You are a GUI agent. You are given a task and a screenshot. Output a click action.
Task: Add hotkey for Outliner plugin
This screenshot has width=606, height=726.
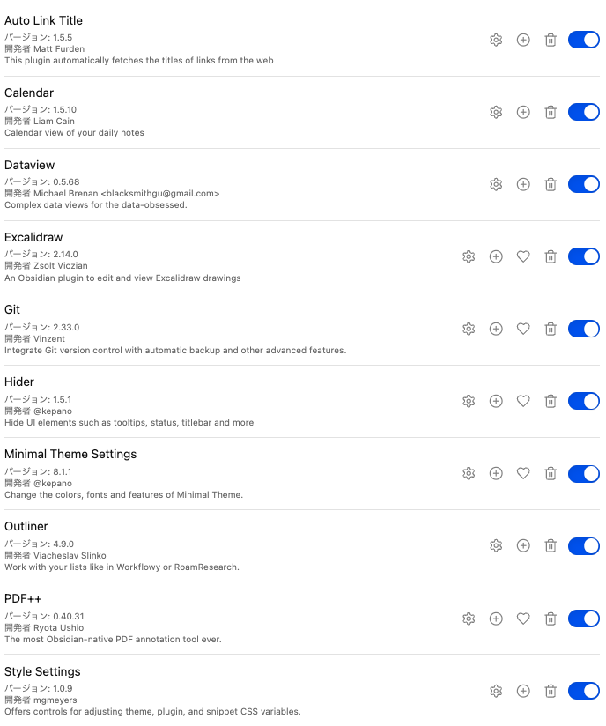coord(523,545)
